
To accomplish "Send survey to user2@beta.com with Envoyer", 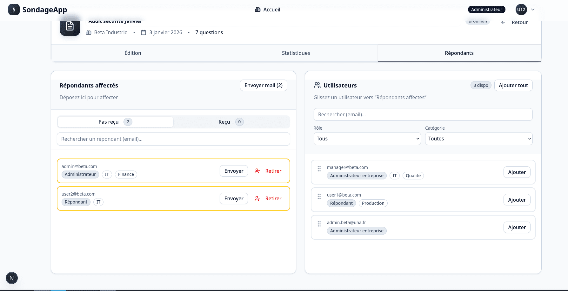I will [234, 198].
